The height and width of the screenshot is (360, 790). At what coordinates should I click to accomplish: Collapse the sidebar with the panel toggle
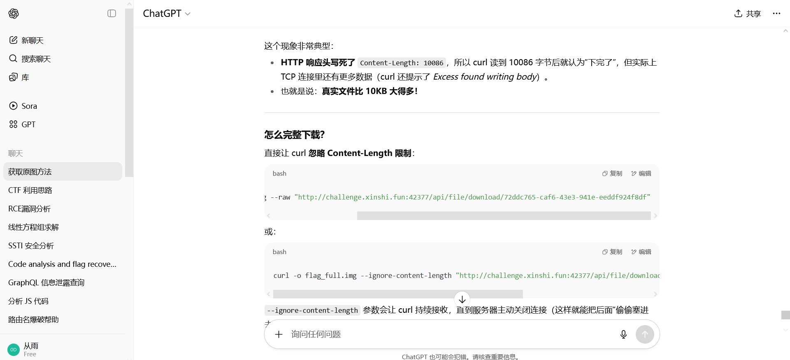tap(112, 14)
